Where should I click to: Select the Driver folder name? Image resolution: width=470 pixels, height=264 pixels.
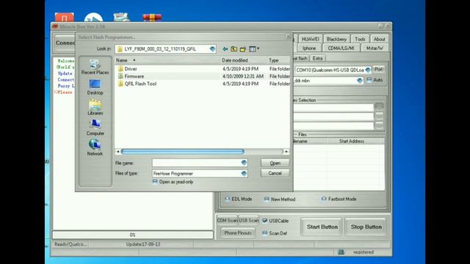pos(131,69)
